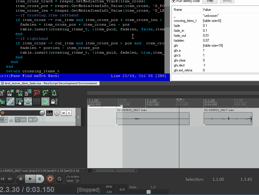259x195 pixels.
Task: Click the playback Rate slider handle
Action: click(x=148, y=192)
